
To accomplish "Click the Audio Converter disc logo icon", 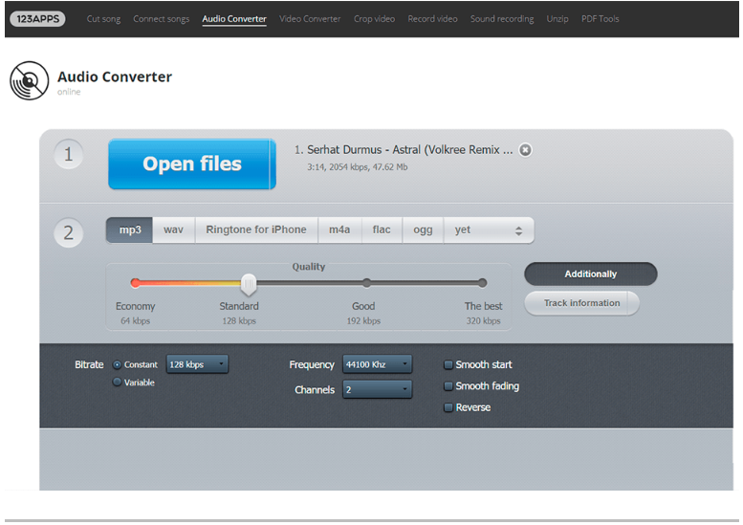I will [x=30, y=80].
